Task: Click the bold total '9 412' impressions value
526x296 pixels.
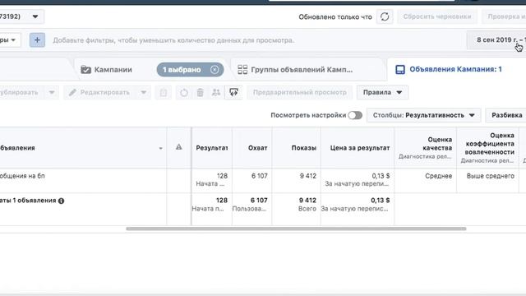Action: coord(307,201)
